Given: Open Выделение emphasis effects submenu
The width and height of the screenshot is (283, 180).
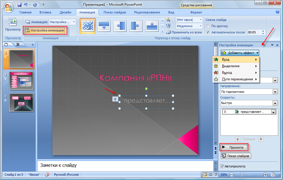Looking at the screenshot, I should (x=236, y=66).
